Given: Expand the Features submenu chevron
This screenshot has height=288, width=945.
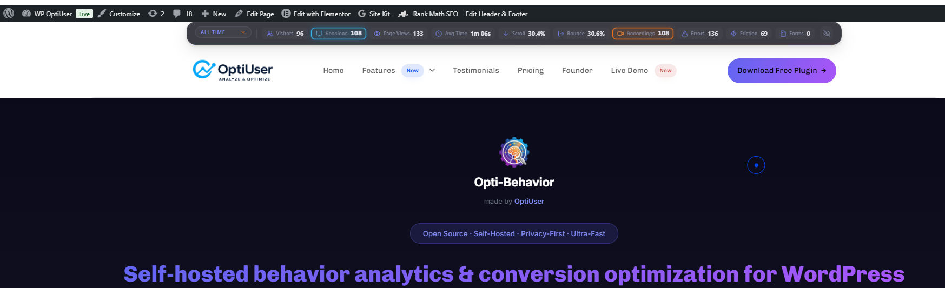Looking at the screenshot, I should [432, 70].
